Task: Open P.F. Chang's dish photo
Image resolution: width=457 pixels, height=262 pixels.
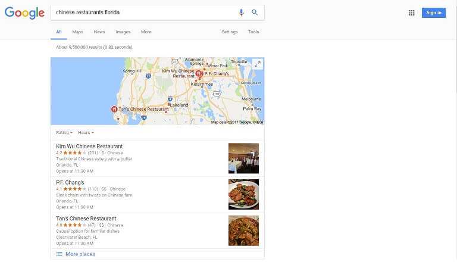Action: click(x=243, y=195)
